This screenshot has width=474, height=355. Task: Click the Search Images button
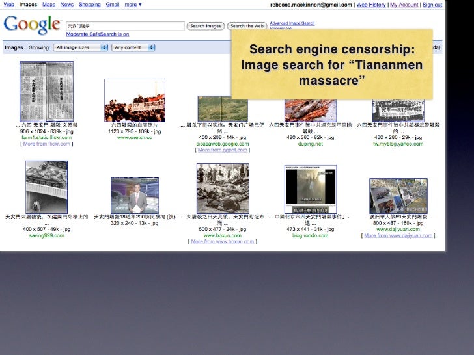click(206, 26)
